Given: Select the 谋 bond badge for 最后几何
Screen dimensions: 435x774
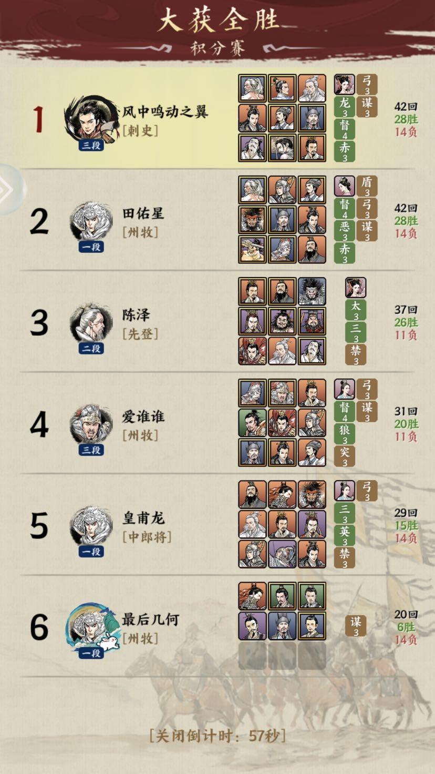Looking at the screenshot, I should tap(356, 626).
